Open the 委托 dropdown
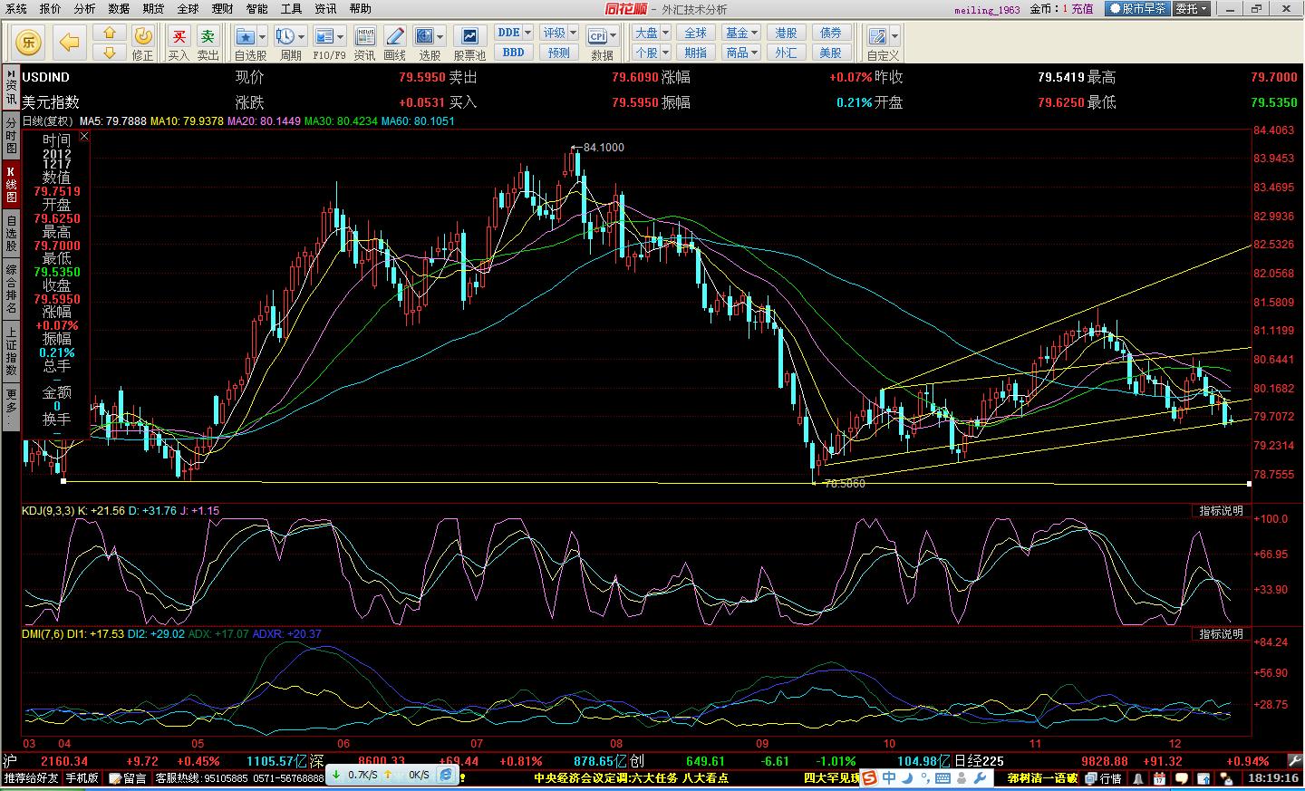Viewport: 1305px width, 791px height. (1191, 8)
